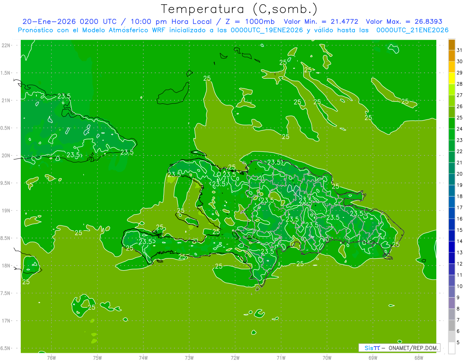The image size is (470, 363).
Task: Click the longitude label "73W"
Action: [x=189, y=358]
